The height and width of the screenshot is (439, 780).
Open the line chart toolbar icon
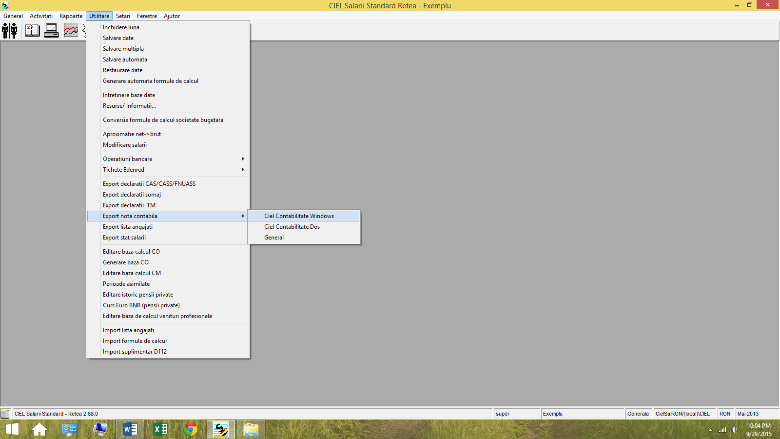point(71,31)
